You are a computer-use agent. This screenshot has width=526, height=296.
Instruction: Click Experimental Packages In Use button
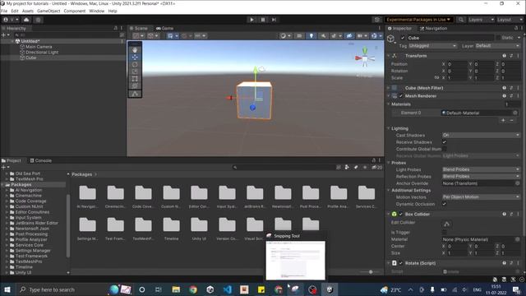(x=418, y=20)
